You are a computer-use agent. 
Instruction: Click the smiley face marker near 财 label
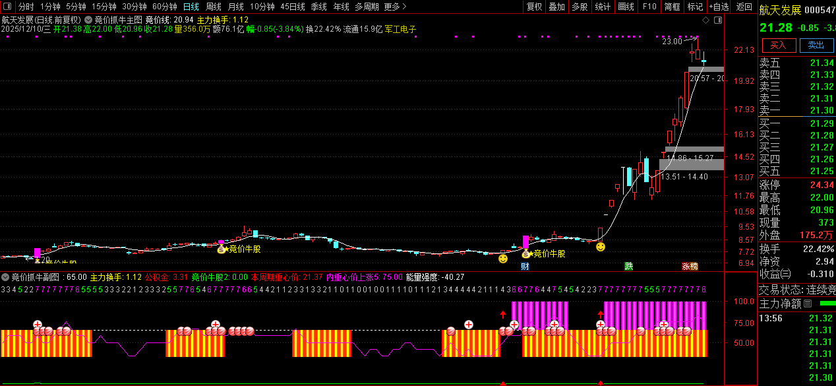[503, 259]
